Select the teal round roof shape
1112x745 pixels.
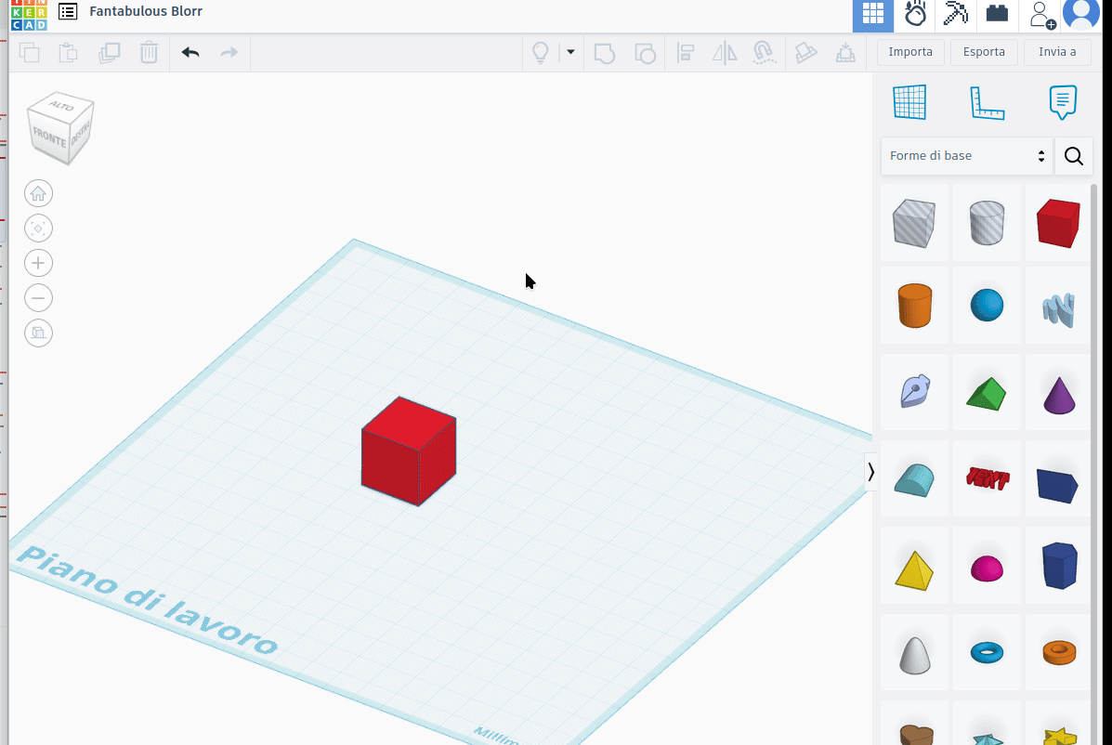(x=914, y=480)
